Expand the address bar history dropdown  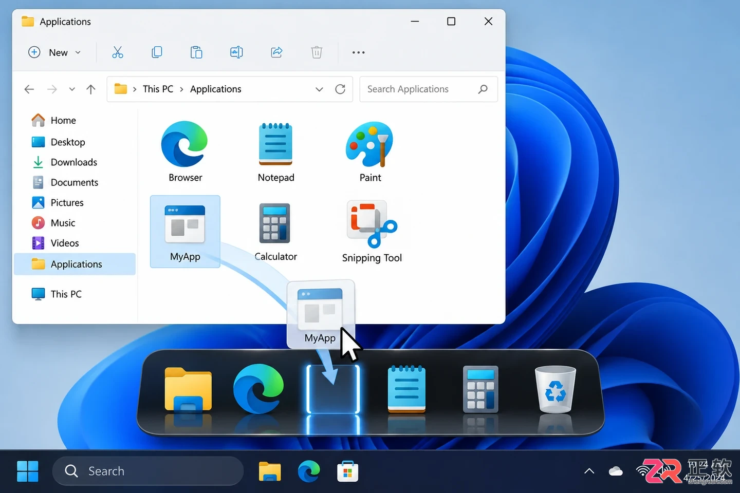(x=319, y=89)
